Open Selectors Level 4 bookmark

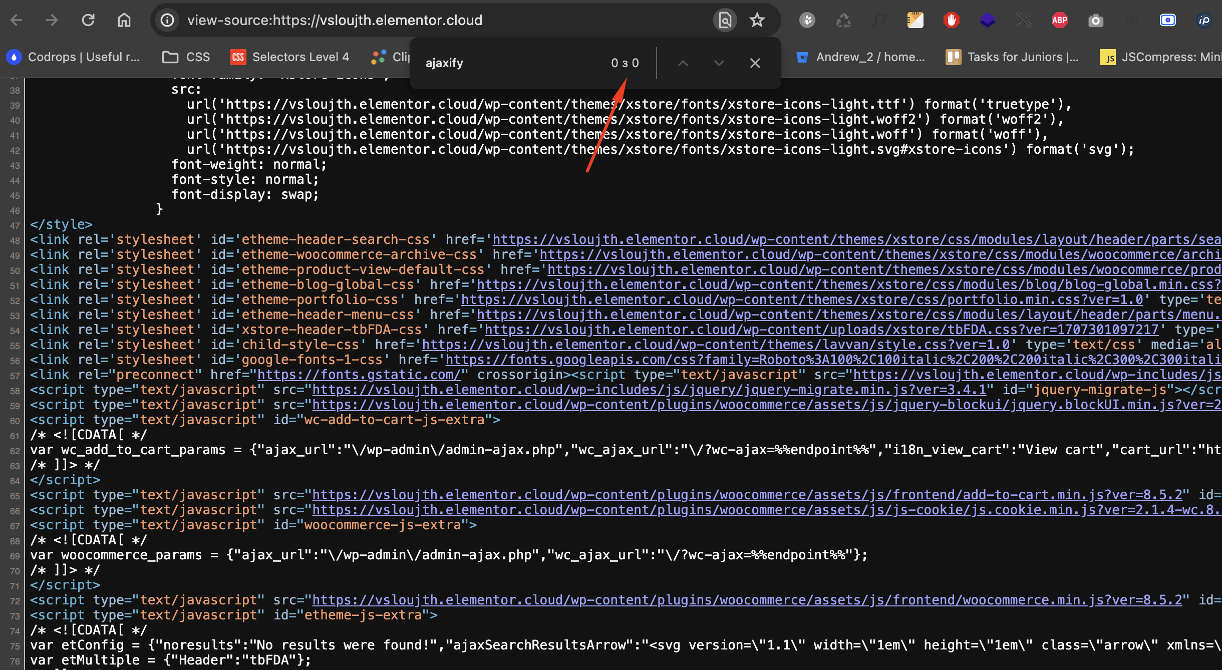290,57
